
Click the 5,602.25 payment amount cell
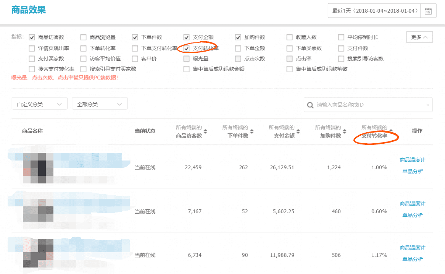pos(284,211)
